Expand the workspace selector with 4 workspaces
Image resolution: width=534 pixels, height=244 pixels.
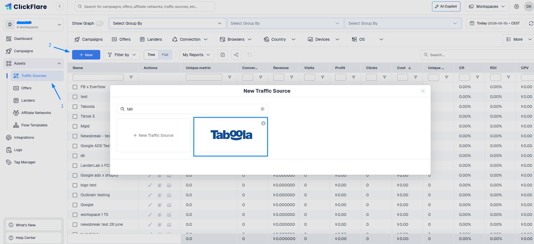pyautogui.click(x=34, y=25)
